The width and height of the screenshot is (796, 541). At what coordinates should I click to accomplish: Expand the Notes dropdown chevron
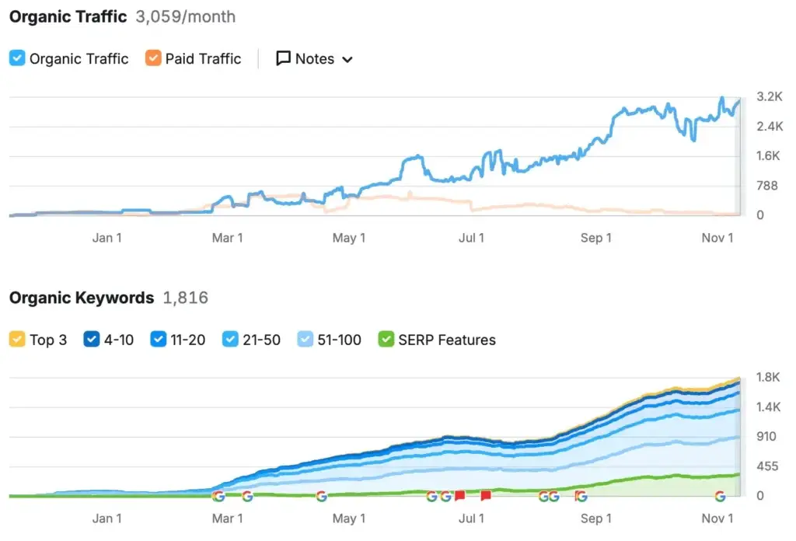pos(347,59)
